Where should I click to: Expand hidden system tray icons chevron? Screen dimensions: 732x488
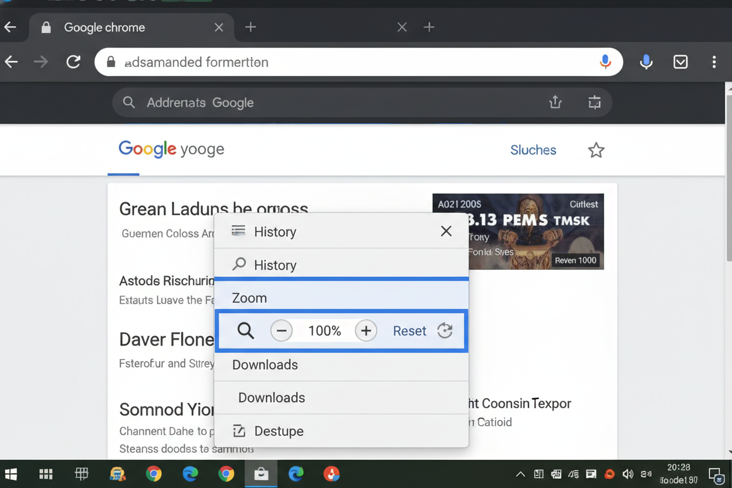[520, 474]
